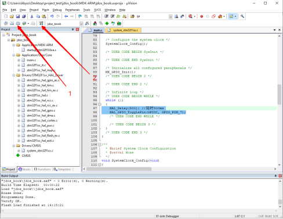Image resolution: width=283 pixels, height=219 pixels.
Task: Switch to the Books panel tab
Action: click(x=24, y=169)
